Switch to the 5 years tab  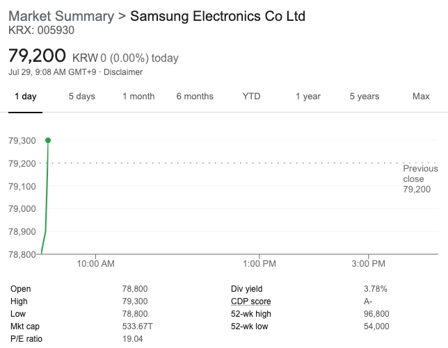365,97
